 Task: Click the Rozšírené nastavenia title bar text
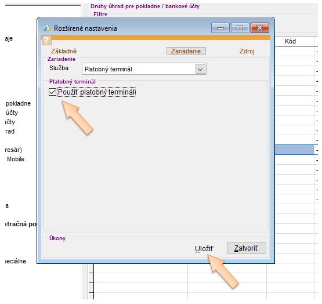pos(85,28)
